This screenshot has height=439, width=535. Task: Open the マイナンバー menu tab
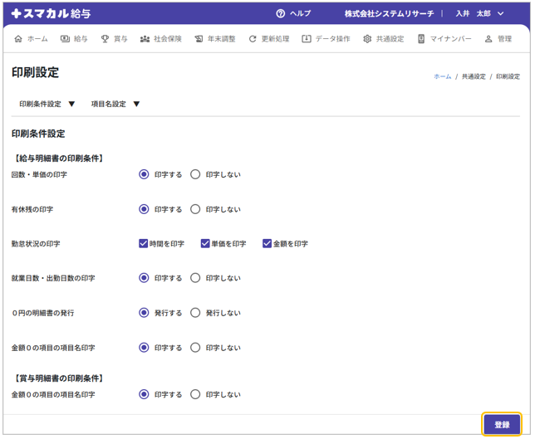click(444, 39)
